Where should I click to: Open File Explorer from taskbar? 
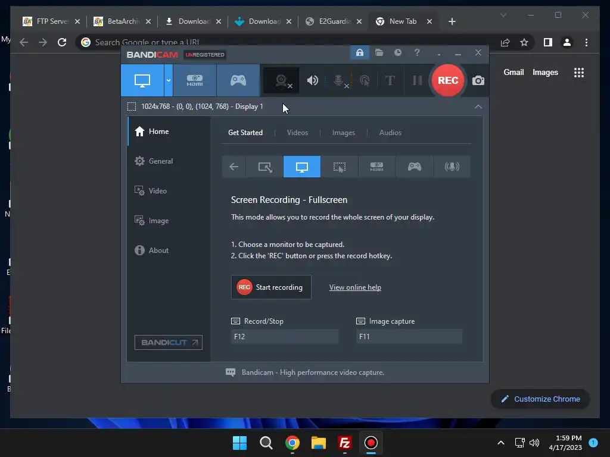click(x=318, y=443)
